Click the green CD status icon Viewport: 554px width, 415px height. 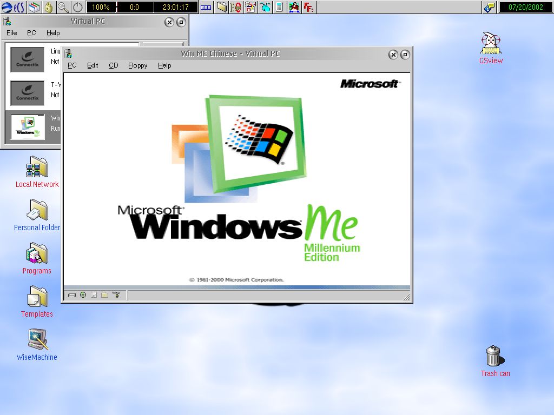83,295
